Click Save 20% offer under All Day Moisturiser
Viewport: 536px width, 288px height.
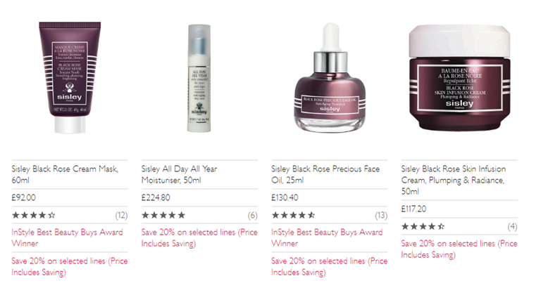click(199, 237)
